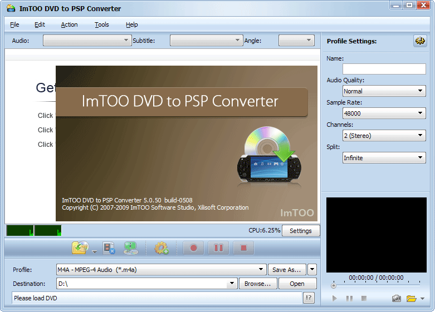Open the File menu
Screen dimensions: 435x312
pos(14,24)
